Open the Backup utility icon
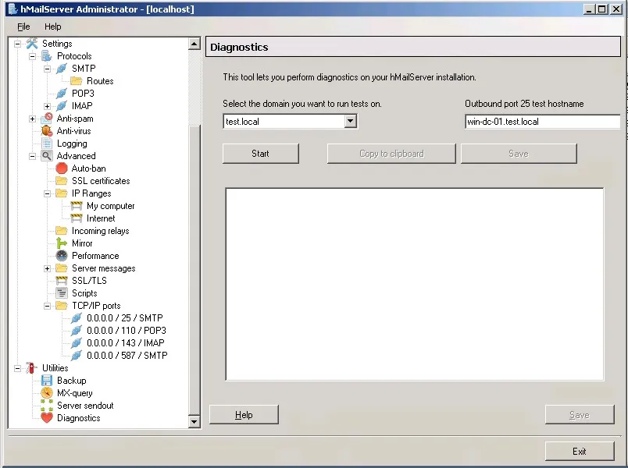The image size is (628, 468). tap(48, 380)
